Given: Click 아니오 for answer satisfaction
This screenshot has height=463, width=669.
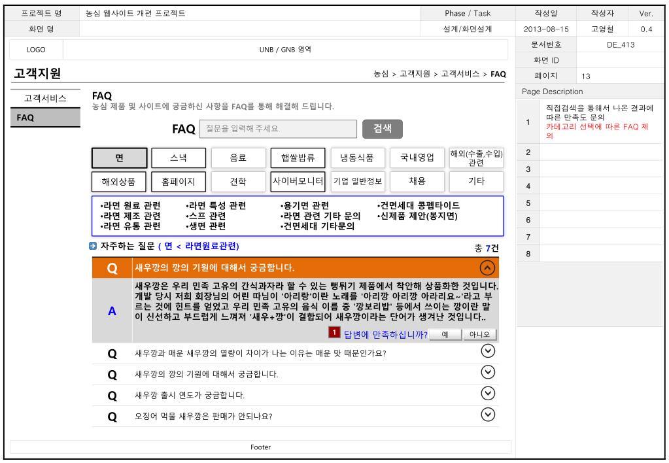Looking at the screenshot, I should coord(479,335).
